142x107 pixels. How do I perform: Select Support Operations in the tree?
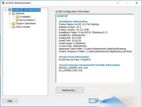[26, 23]
